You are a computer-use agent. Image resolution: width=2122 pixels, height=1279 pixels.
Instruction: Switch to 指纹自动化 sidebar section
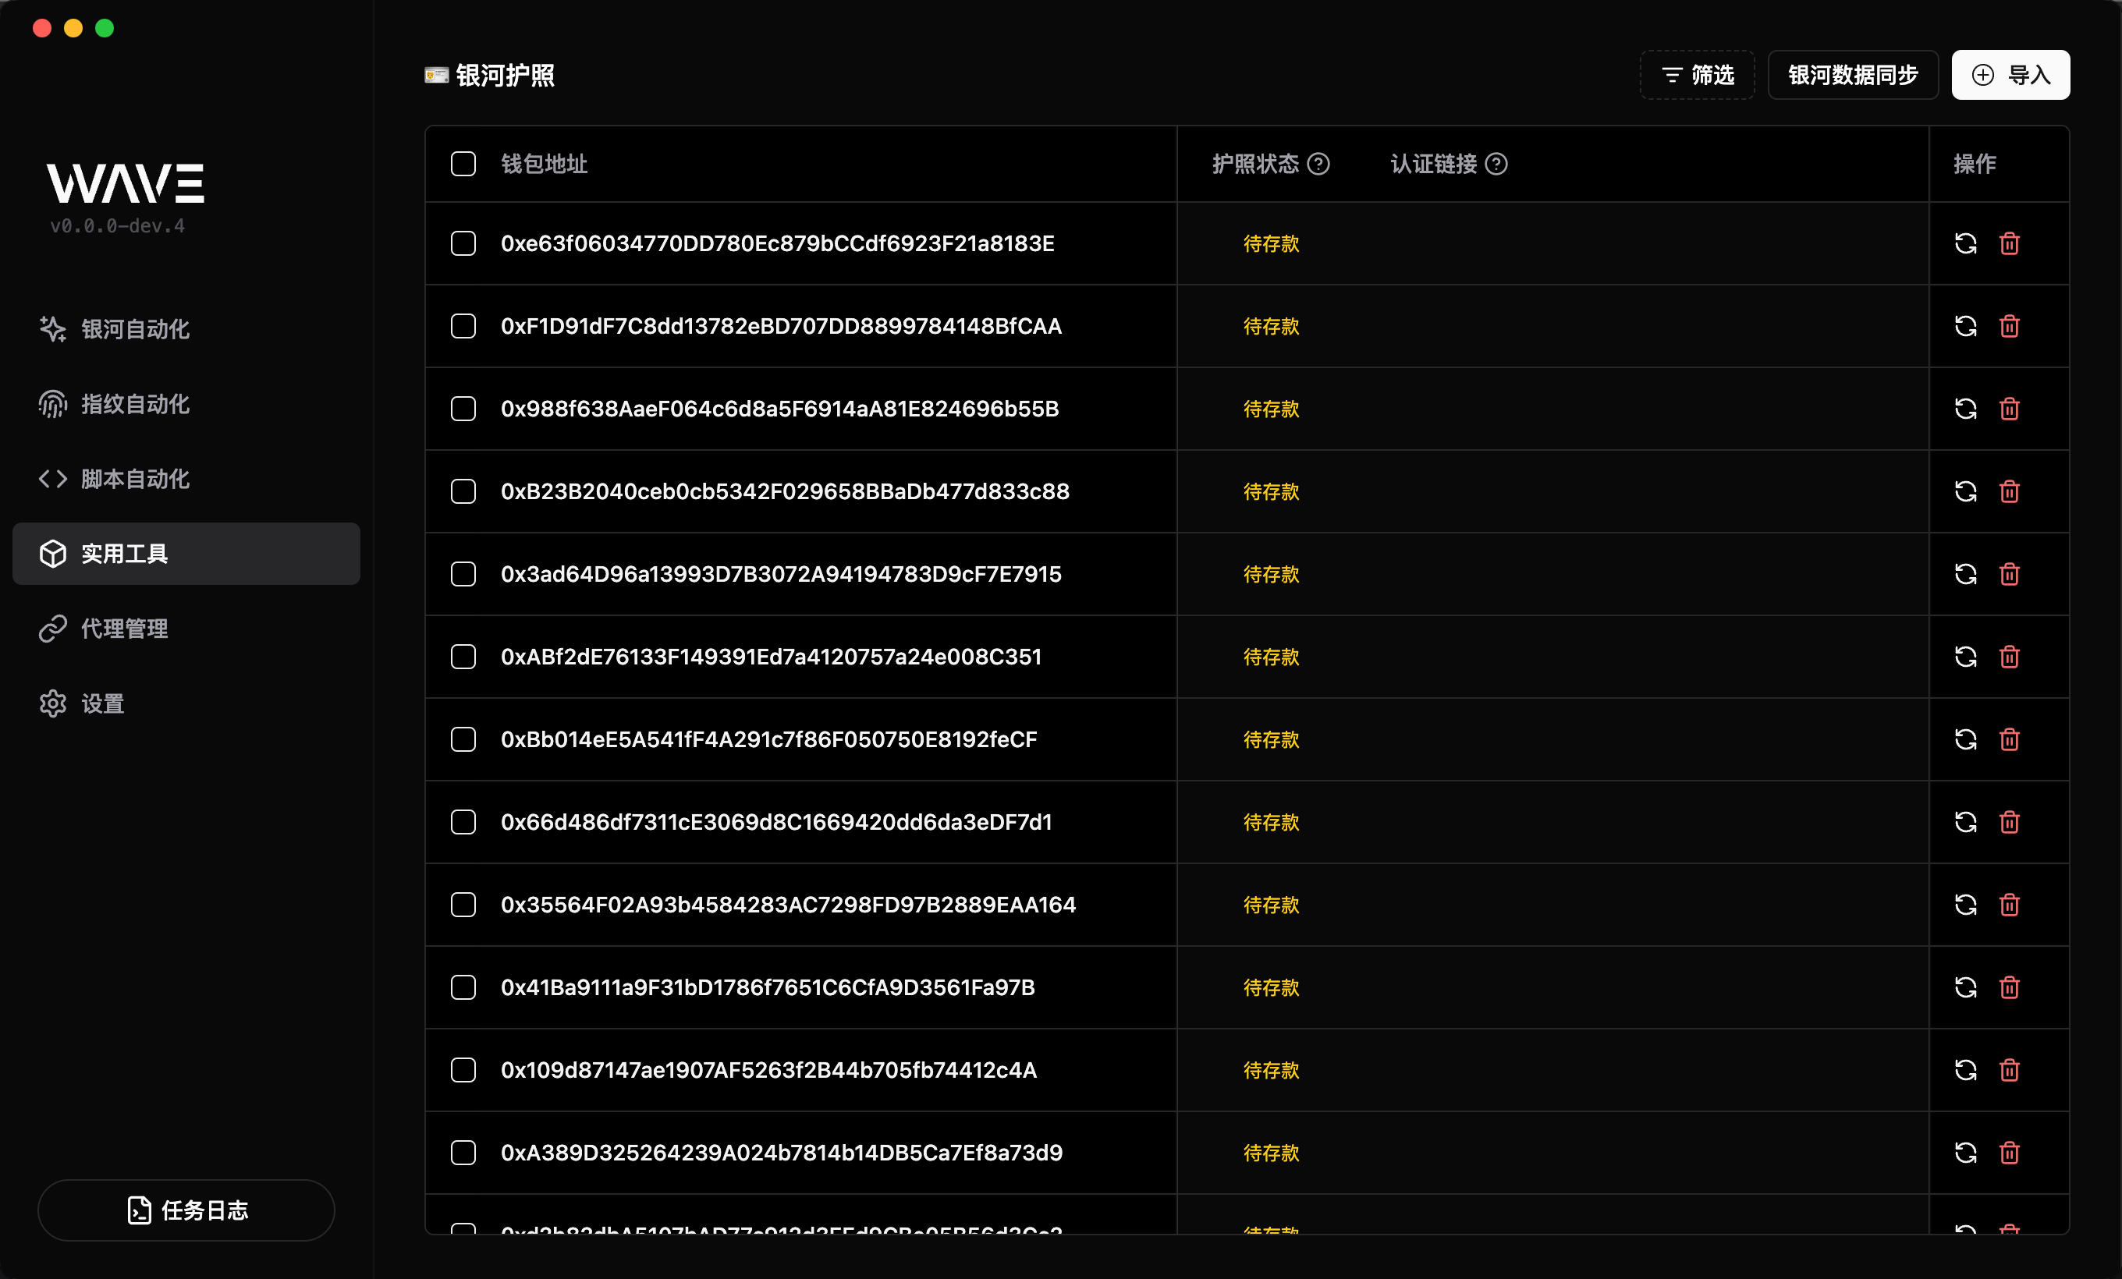coord(135,404)
